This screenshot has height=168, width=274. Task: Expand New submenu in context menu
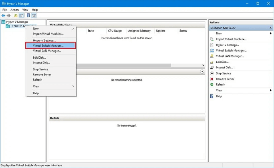pos(51,29)
